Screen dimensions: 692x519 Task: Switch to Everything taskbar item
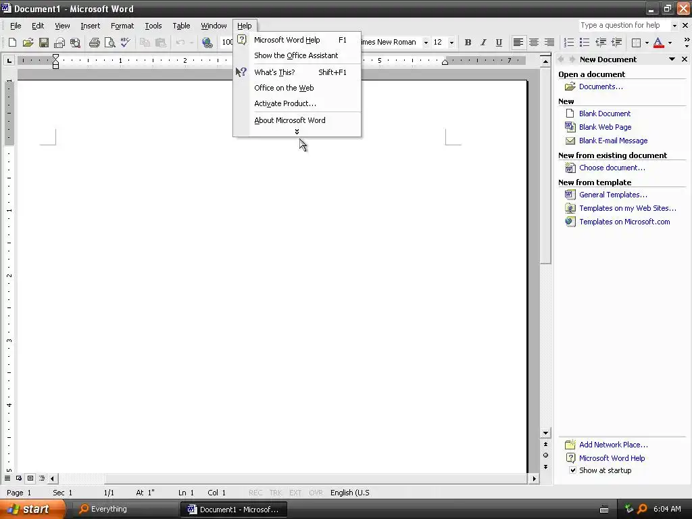click(124, 510)
